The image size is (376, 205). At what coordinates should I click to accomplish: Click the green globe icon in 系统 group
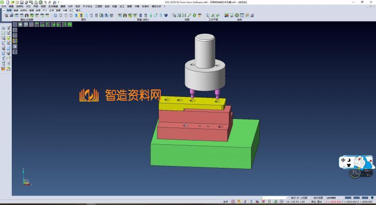coord(237,16)
